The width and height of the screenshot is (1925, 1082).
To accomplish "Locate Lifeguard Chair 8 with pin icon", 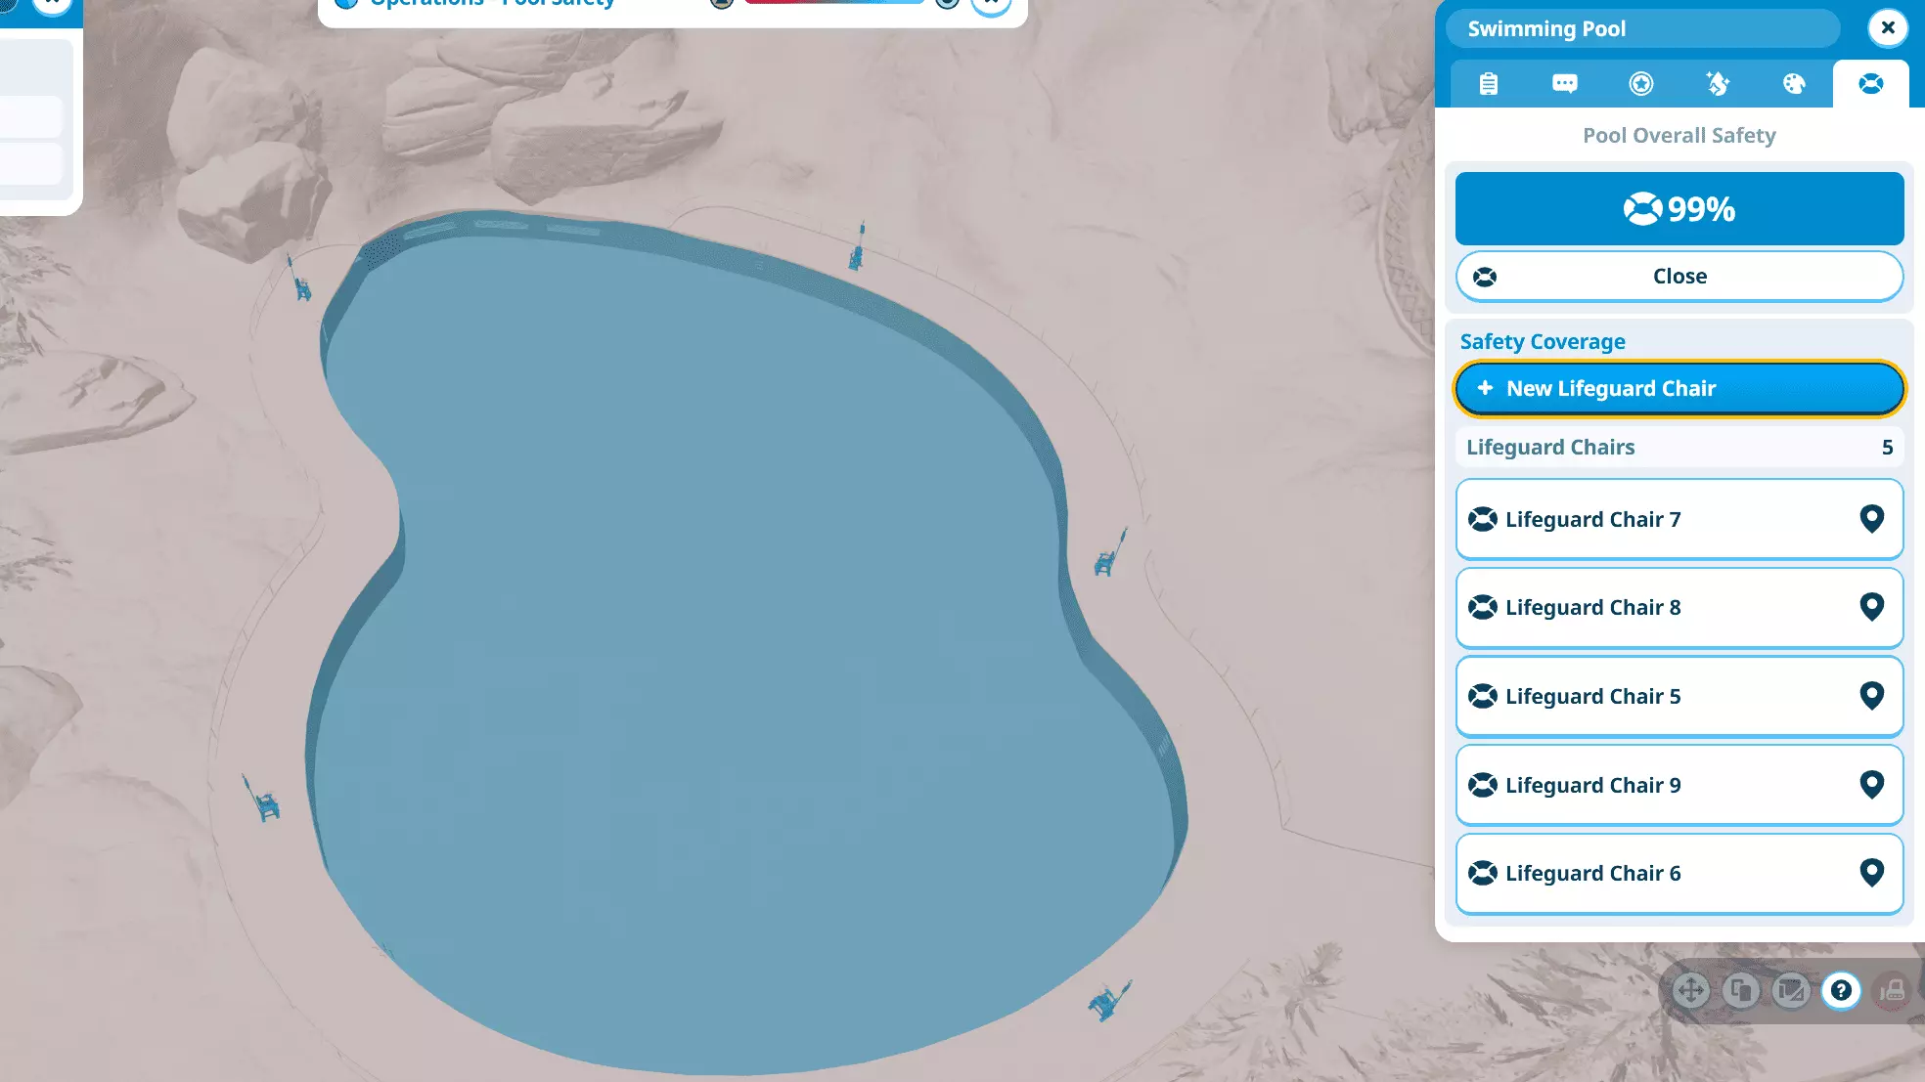I will (x=1871, y=607).
